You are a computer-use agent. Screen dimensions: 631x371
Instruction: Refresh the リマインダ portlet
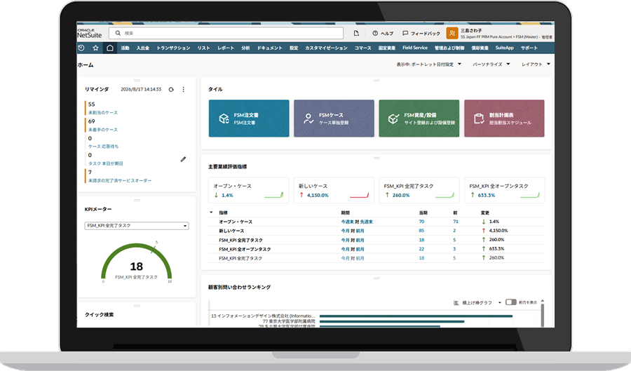click(x=171, y=89)
